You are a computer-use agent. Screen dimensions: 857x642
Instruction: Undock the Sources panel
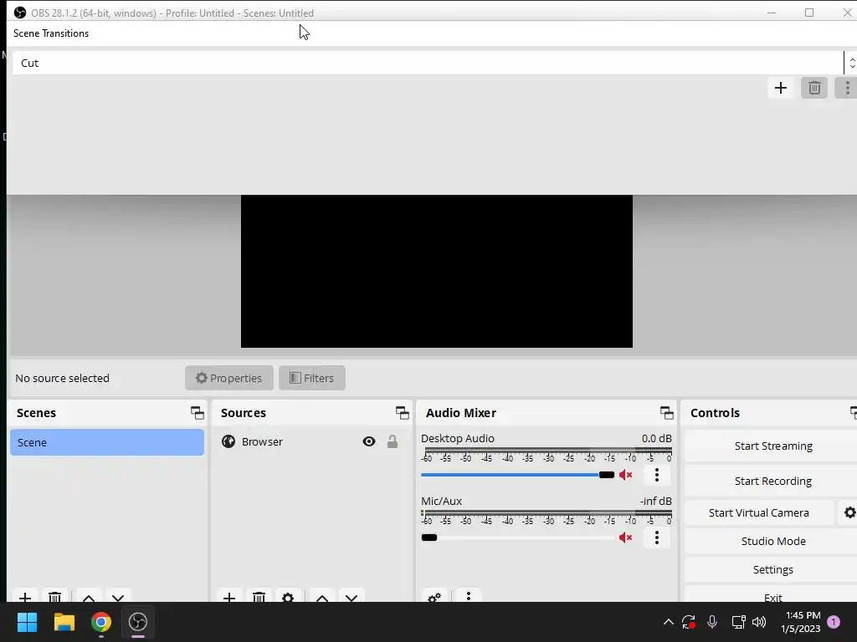(403, 413)
